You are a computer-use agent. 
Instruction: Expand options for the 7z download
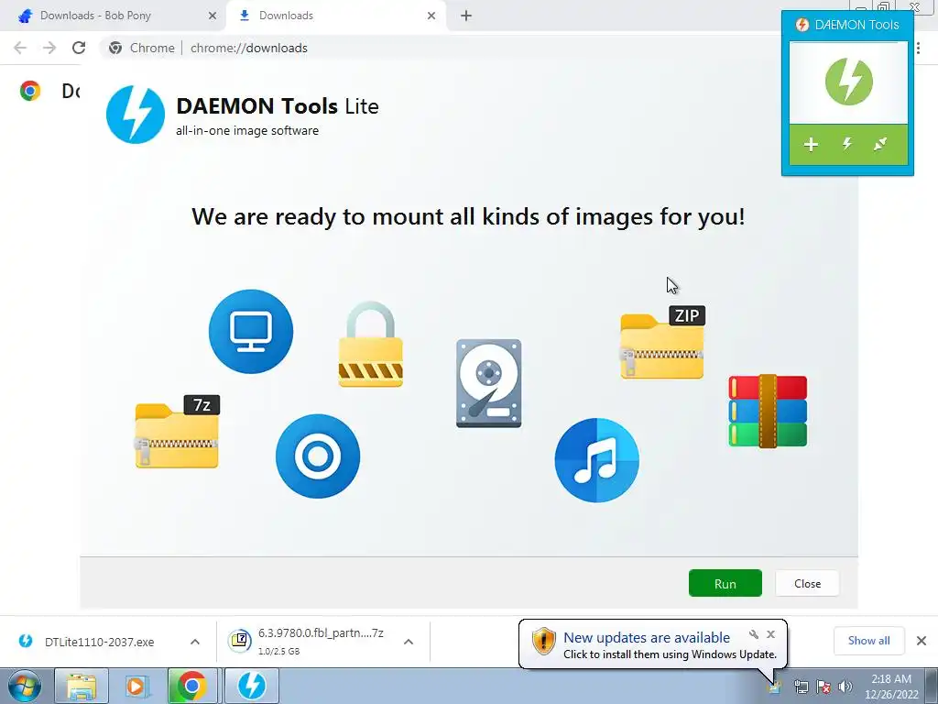click(409, 642)
